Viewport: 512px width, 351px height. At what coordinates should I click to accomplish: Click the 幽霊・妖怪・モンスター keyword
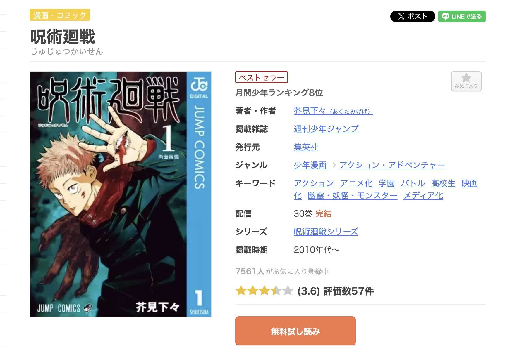coord(353,195)
